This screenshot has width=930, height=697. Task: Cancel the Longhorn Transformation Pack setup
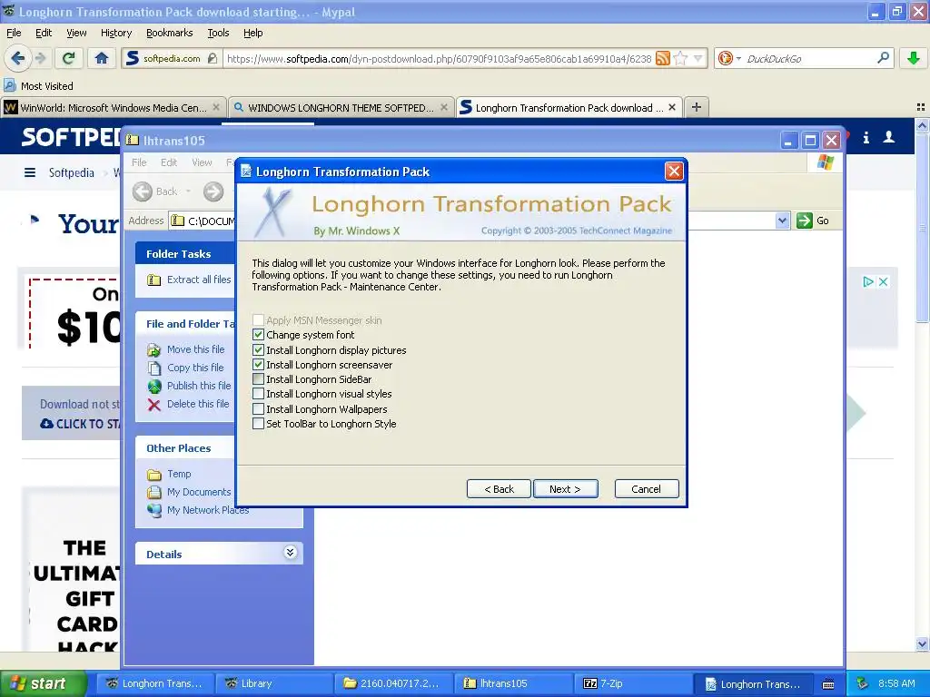(x=647, y=489)
